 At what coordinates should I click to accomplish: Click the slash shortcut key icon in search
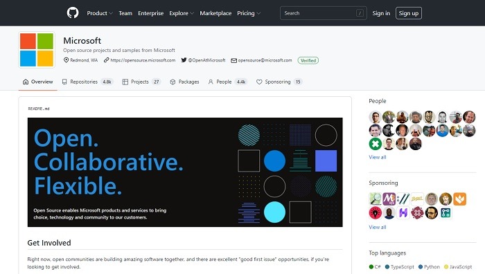360,13
